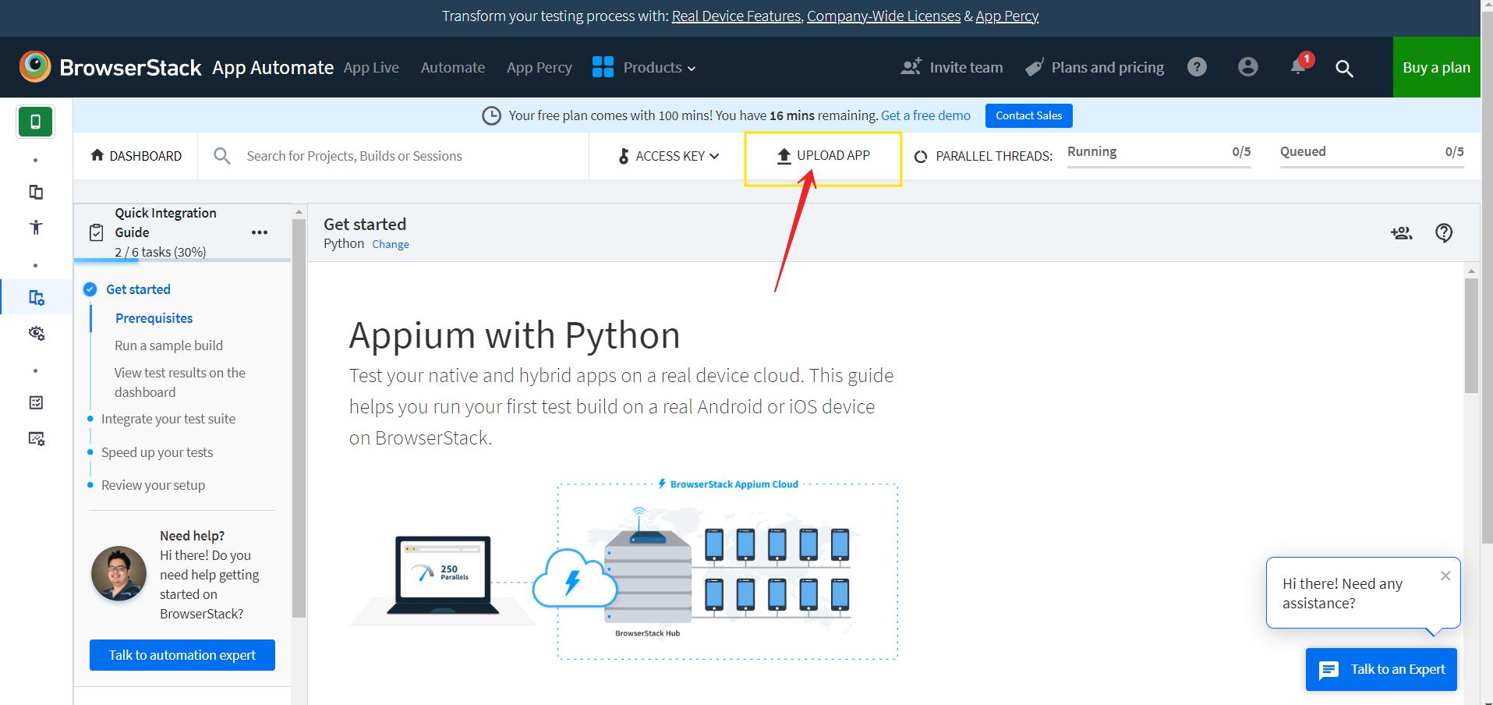
Task: Click the Contact Sales button
Action: (1028, 115)
